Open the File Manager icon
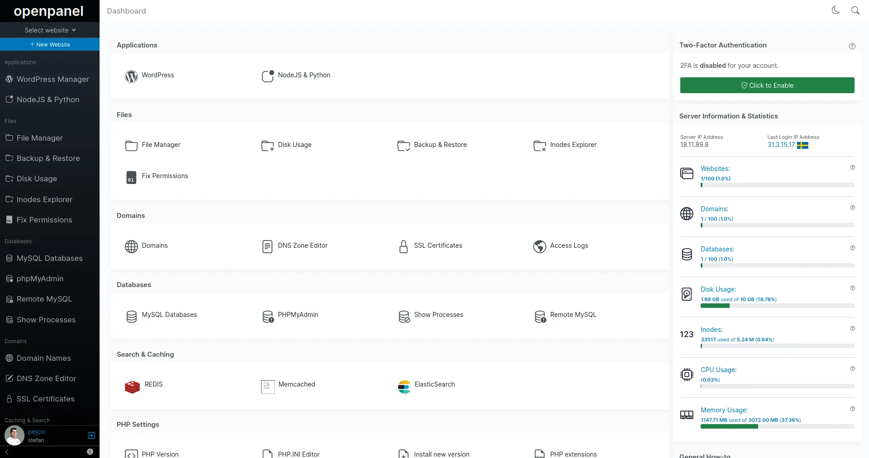 131,145
